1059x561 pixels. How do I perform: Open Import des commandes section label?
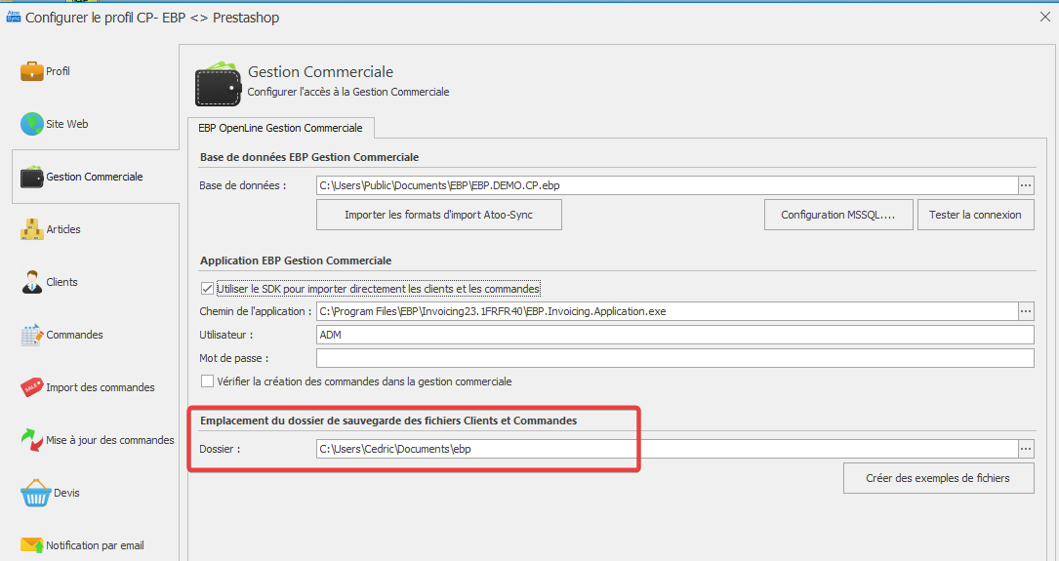(100, 387)
